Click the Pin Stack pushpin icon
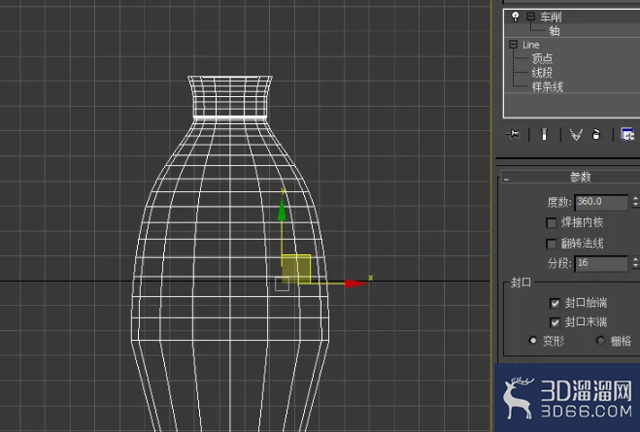640x432 pixels. 514,134
